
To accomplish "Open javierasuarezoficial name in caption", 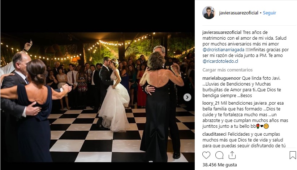I will point(222,32).
